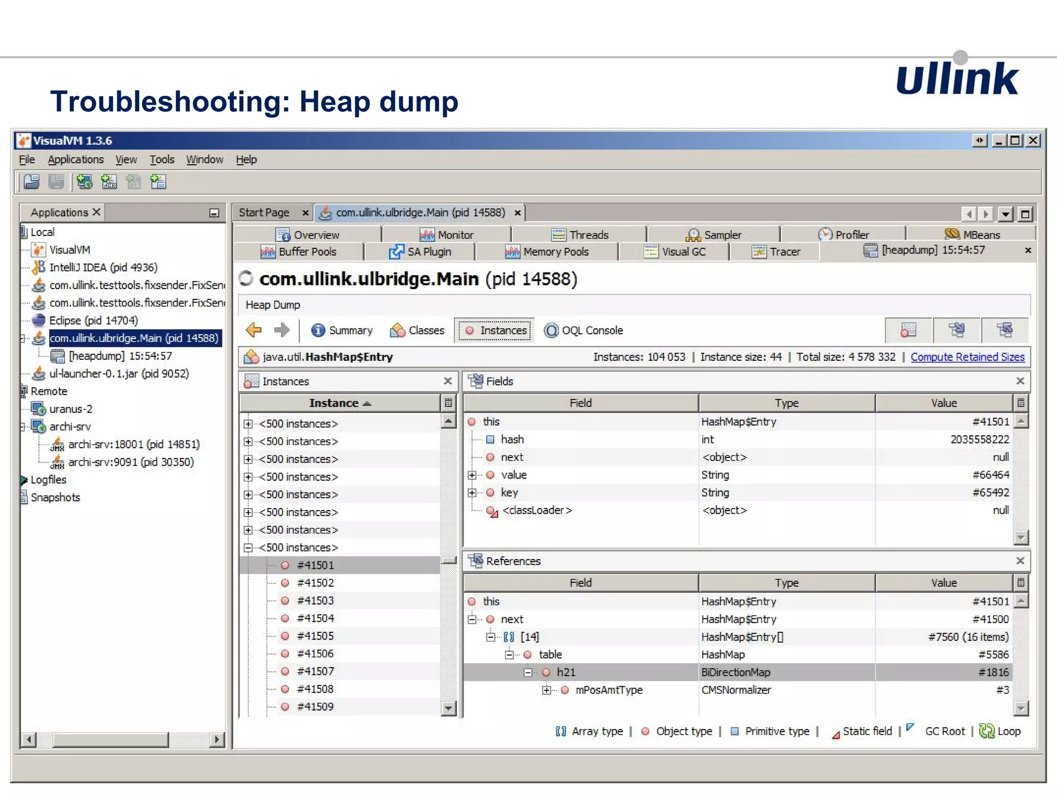Viewport: 1057px width, 793px height.
Task: Click Compute Retained Sizes link
Action: point(967,357)
